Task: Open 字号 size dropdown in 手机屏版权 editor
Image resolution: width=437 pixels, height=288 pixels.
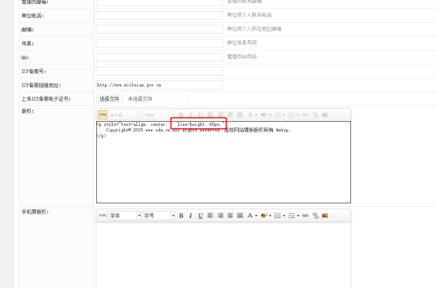Action: pyautogui.click(x=159, y=216)
